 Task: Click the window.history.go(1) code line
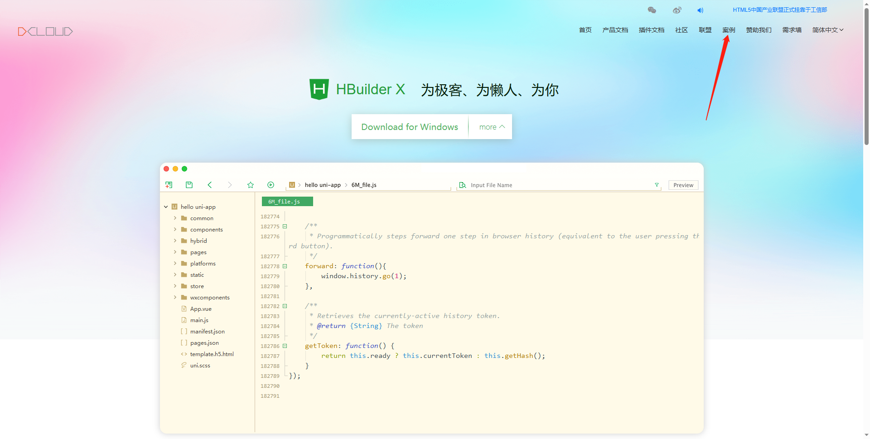click(364, 276)
